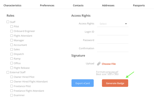The width and height of the screenshot is (154, 98).
Task: Check the Staff role checkbox
Action: [x=8, y=22]
